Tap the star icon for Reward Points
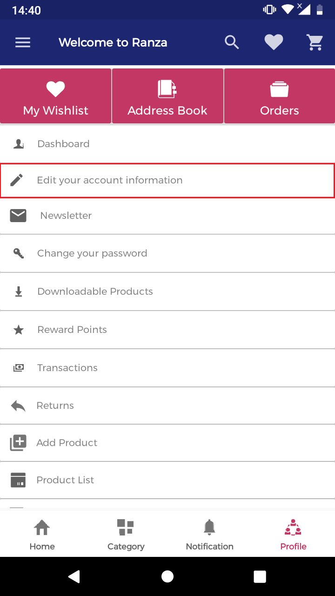Image resolution: width=335 pixels, height=596 pixels. pyautogui.click(x=19, y=330)
